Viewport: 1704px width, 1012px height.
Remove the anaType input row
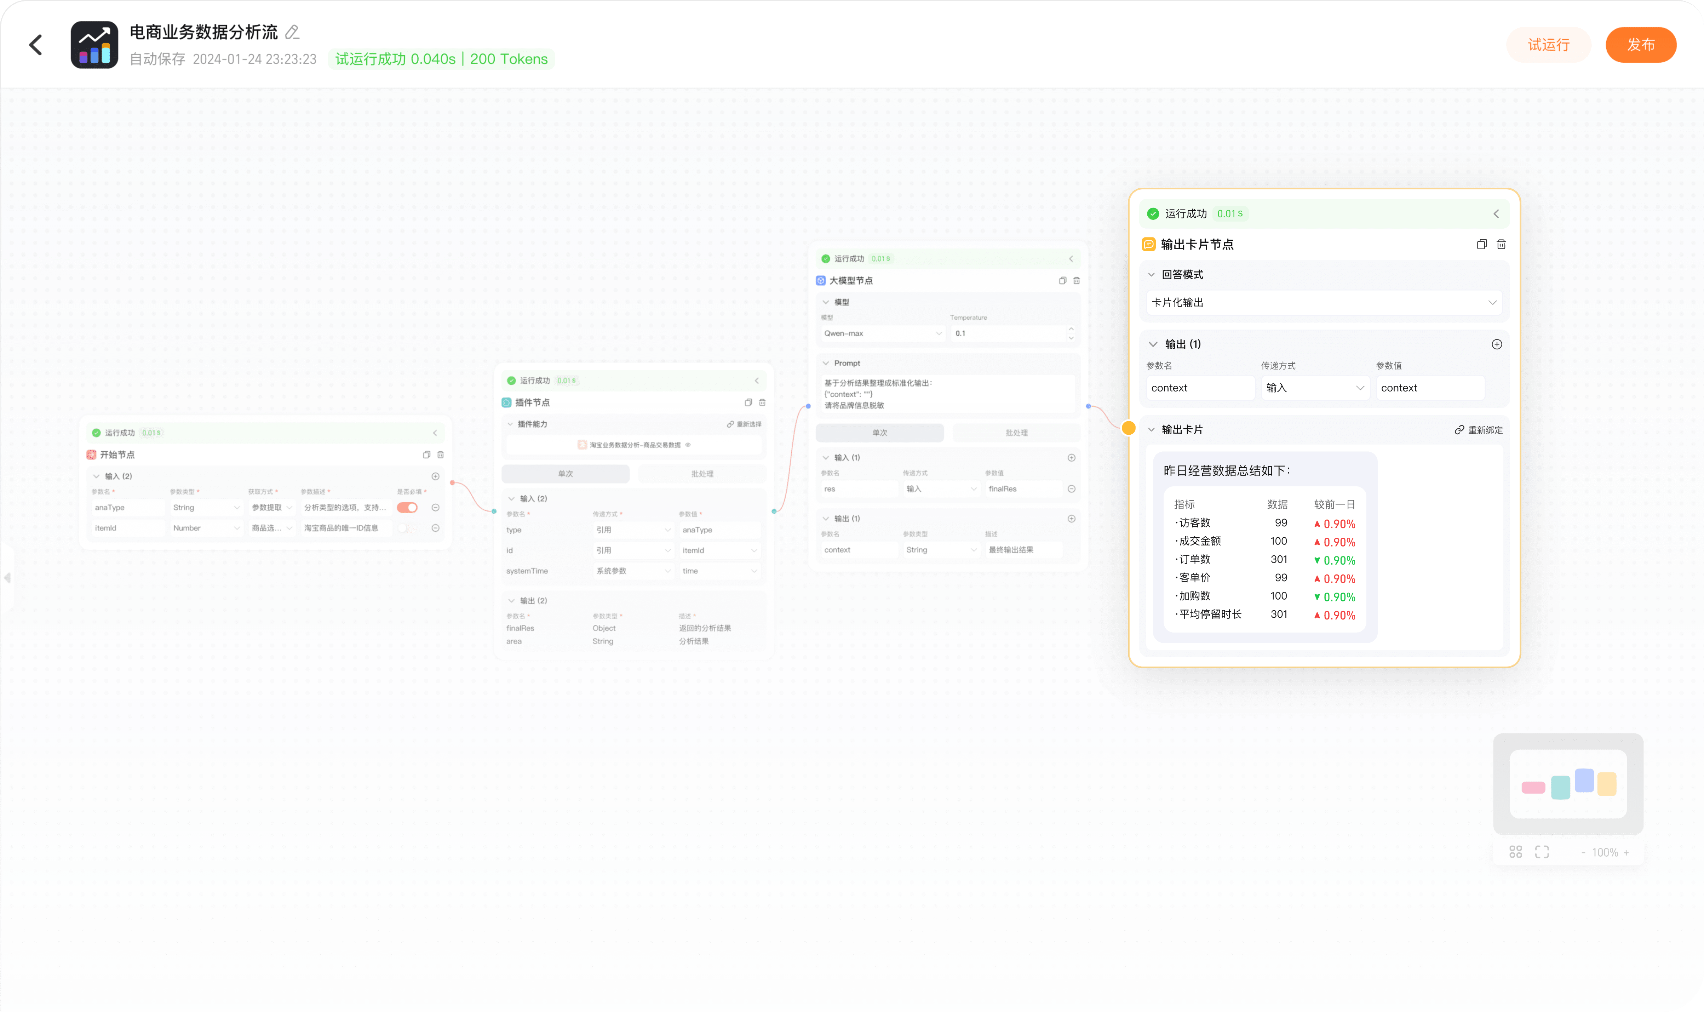point(436,507)
